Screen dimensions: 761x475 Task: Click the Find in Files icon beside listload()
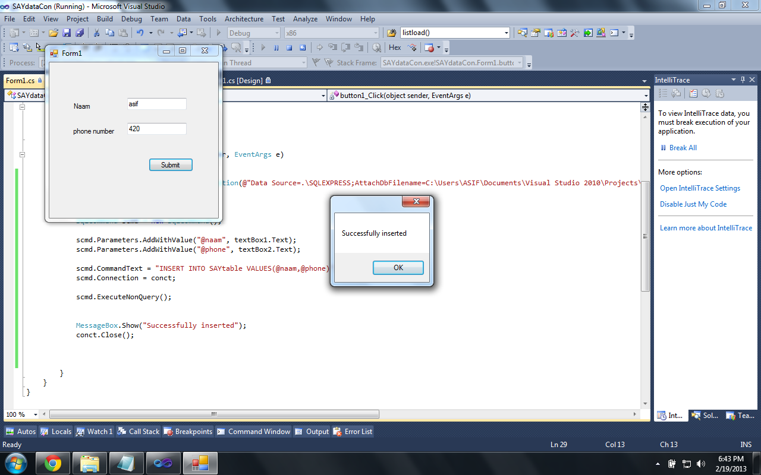392,33
